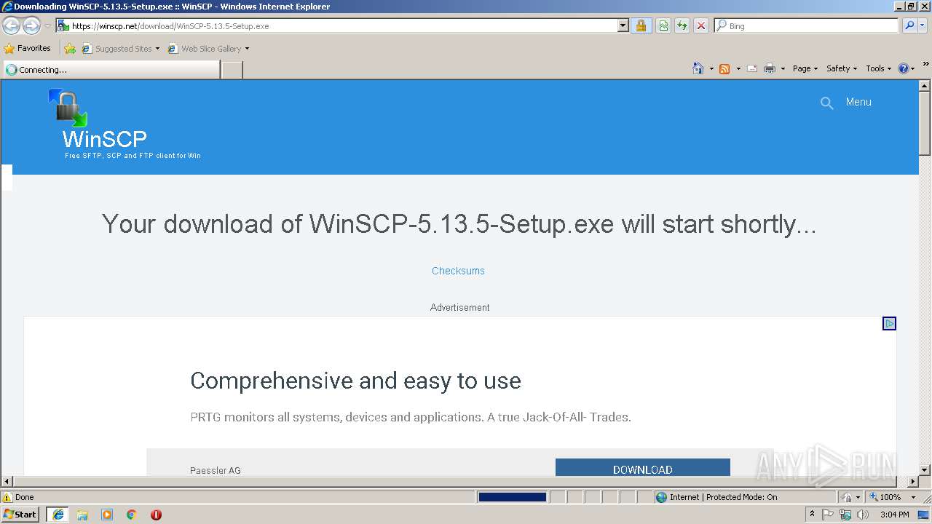Open the Favorites center
The image size is (932, 524).
pyautogui.click(x=28, y=49)
